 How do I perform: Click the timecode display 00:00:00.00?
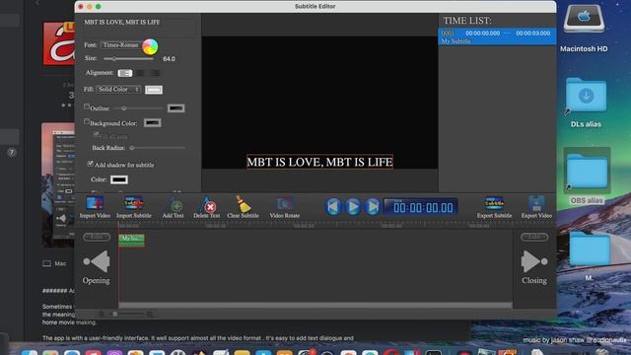pyautogui.click(x=421, y=207)
